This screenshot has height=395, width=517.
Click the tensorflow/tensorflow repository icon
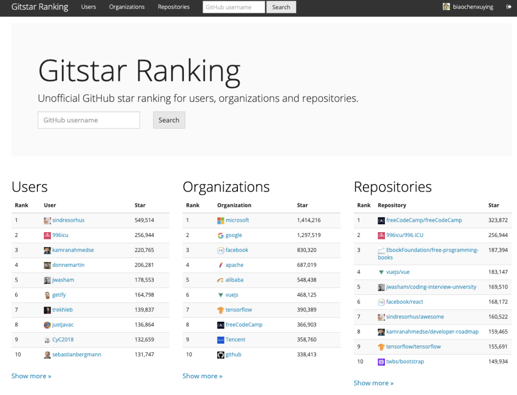pyautogui.click(x=381, y=347)
